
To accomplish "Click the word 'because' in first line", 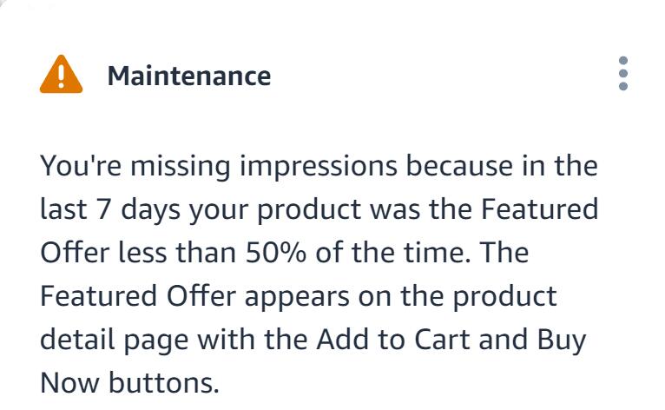I will tap(459, 166).
